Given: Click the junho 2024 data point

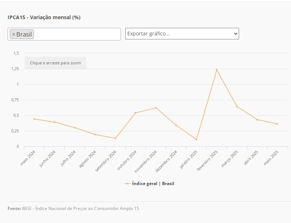Looking at the screenshot, I should click(x=55, y=122).
